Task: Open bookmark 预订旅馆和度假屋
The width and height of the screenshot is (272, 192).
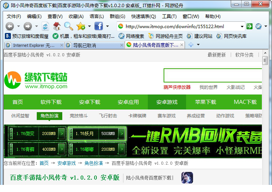Action: (x=27, y=36)
